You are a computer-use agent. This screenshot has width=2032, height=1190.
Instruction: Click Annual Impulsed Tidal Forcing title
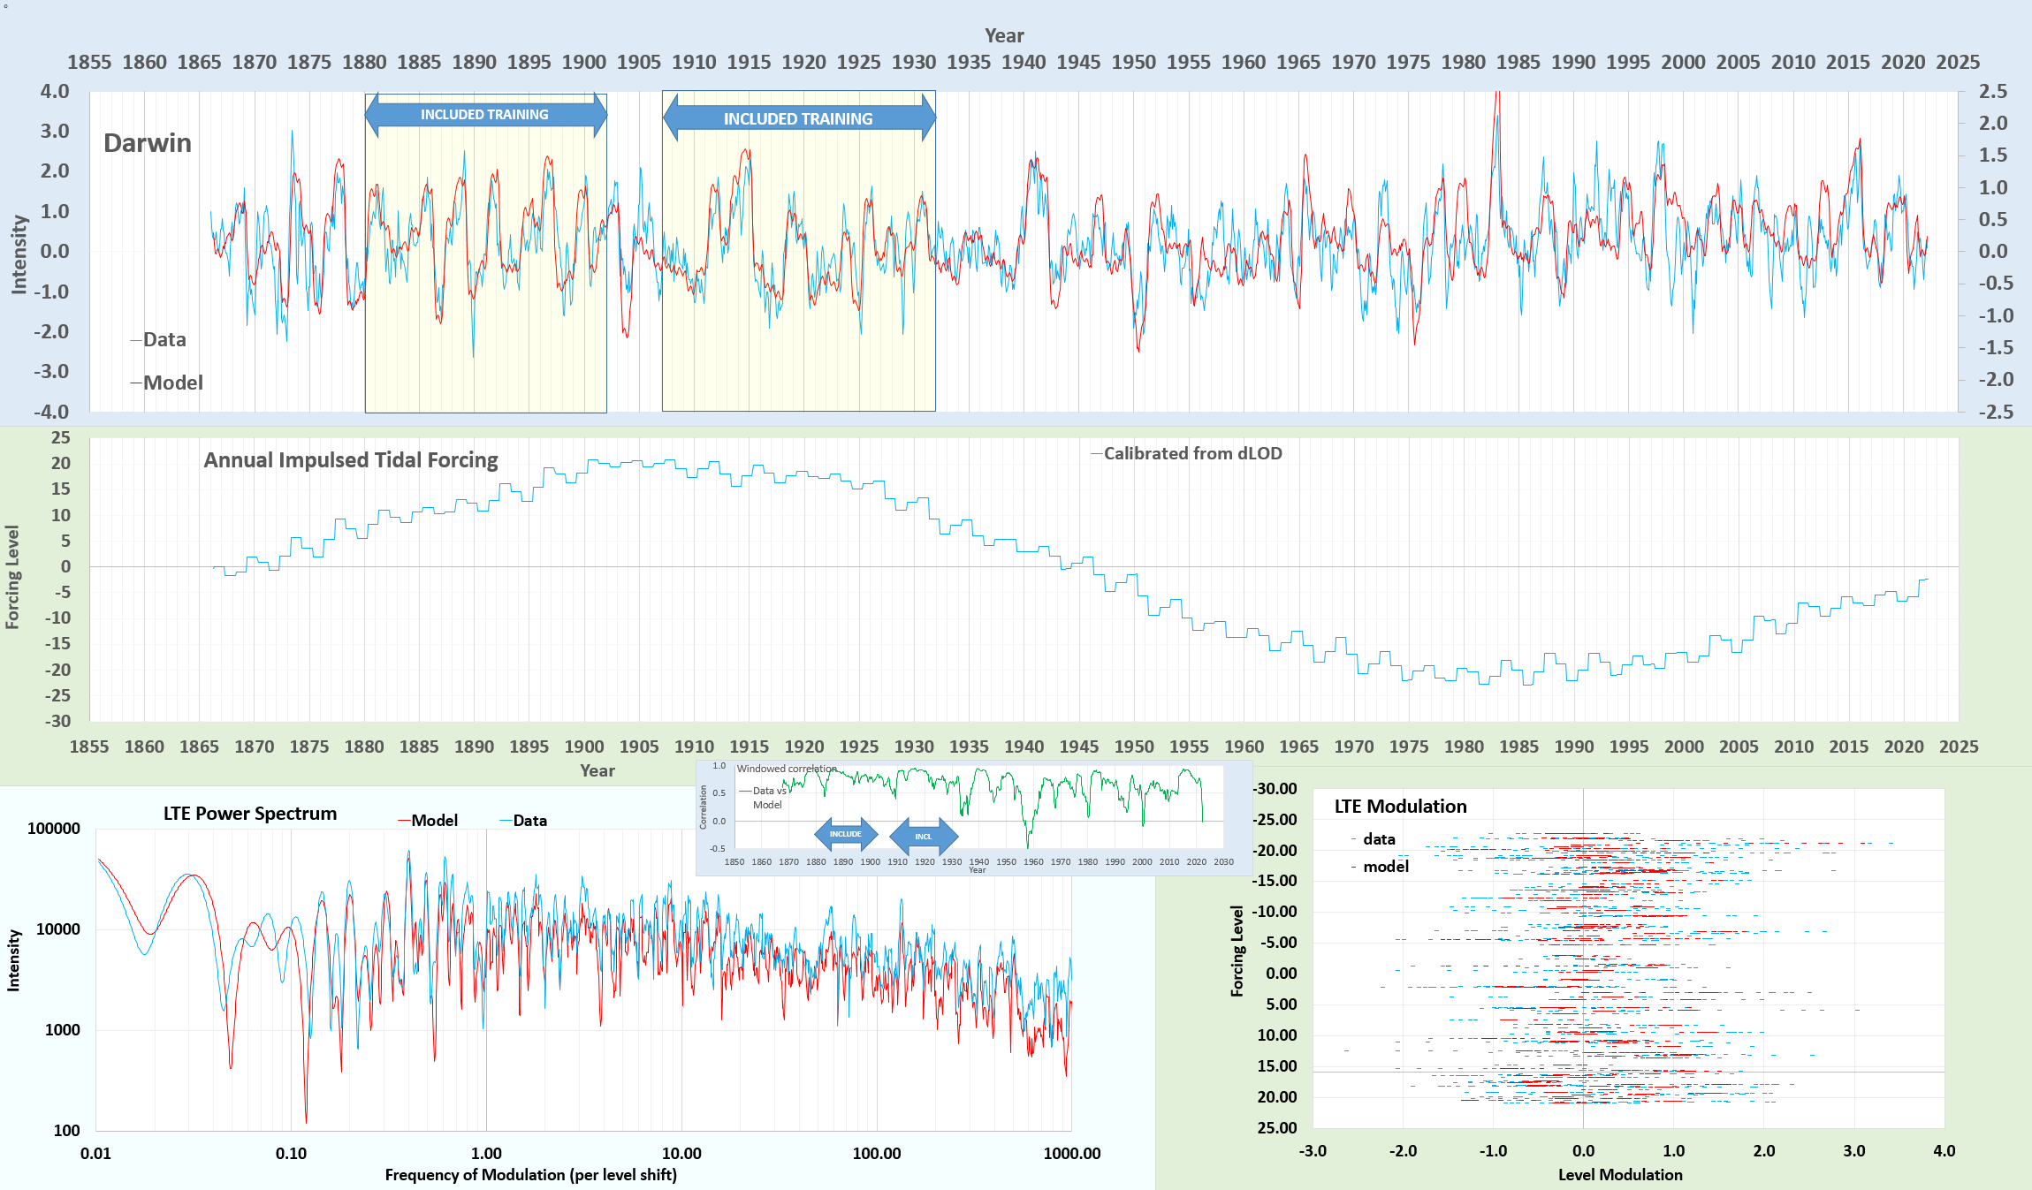click(x=351, y=460)
